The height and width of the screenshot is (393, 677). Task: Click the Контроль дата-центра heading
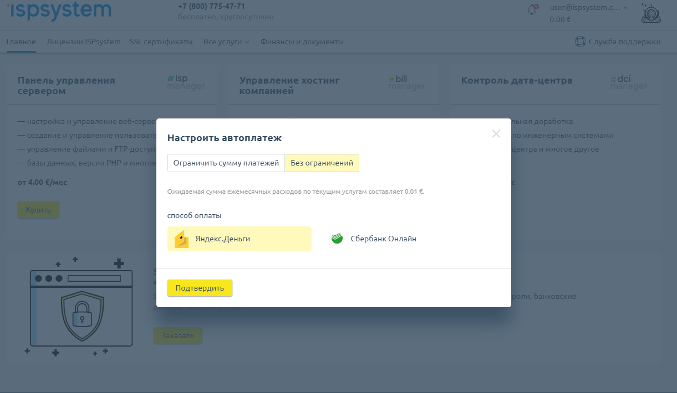click(x=517, y=80)
